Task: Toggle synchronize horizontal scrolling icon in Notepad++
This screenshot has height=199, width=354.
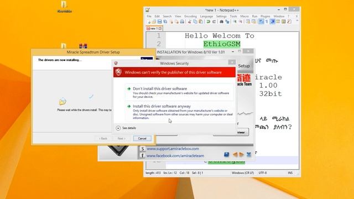Action: click(x=253, y=22)
